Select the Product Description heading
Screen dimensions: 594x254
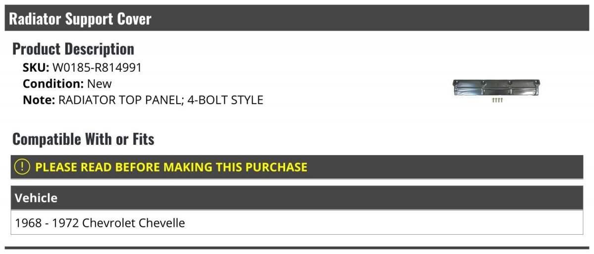(73, 49)
